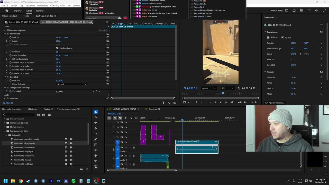
Task: Filter effect properties with funnel icon
Action: pyautogui.click(x=163, y=103)
